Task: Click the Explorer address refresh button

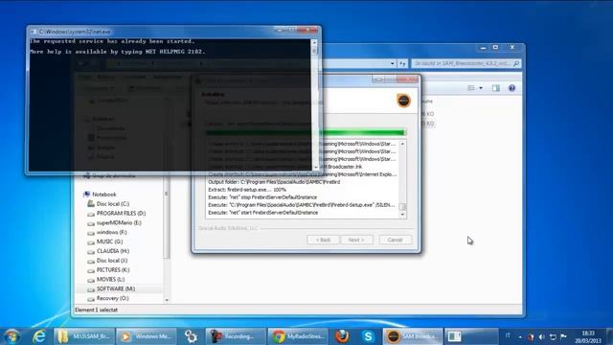Action: tap(402, 63)
